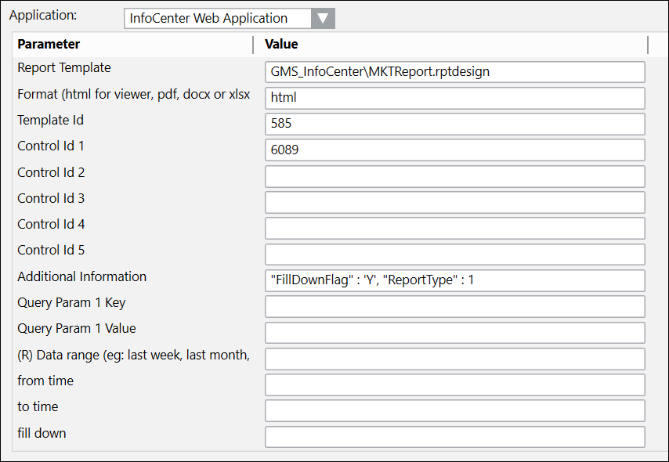Focus the to time input field
This screenshot has height=462, width=669.
coord(454,410)
